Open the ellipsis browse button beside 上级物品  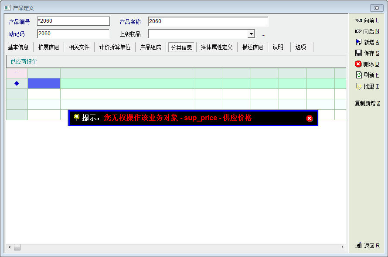[x=263, y=34]
